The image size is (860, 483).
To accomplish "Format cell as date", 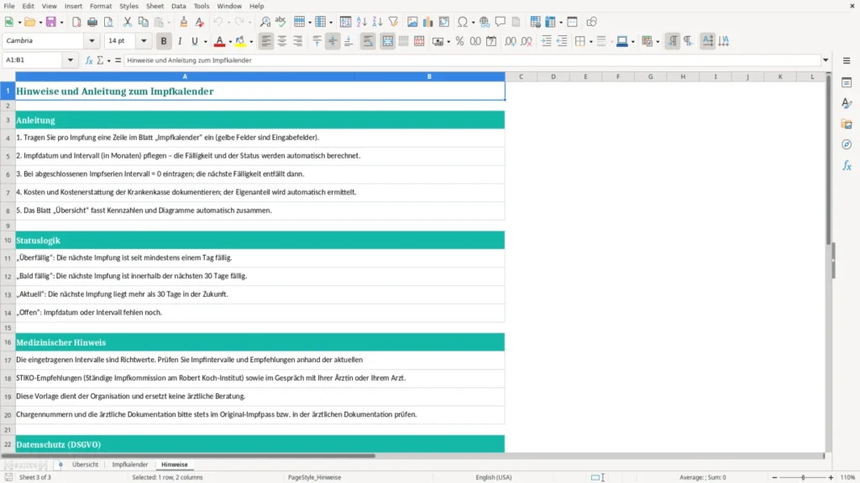I will pyautogui.click(x=491, y=41).
